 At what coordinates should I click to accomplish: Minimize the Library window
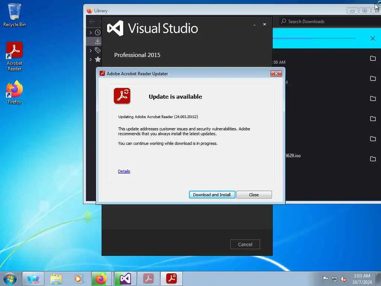(352, 11)
